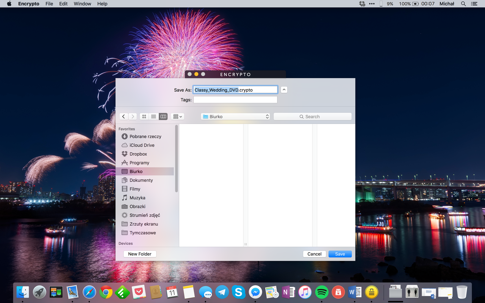Image resolution: width=485 pixels, height=303 pixels.
Task: Open Help menu
Action: [x=102, y=4]
